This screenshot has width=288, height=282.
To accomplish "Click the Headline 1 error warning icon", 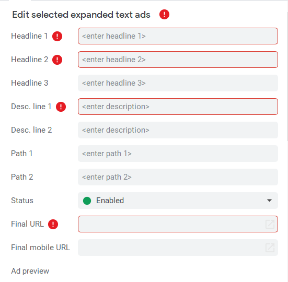I will point(57,36).
